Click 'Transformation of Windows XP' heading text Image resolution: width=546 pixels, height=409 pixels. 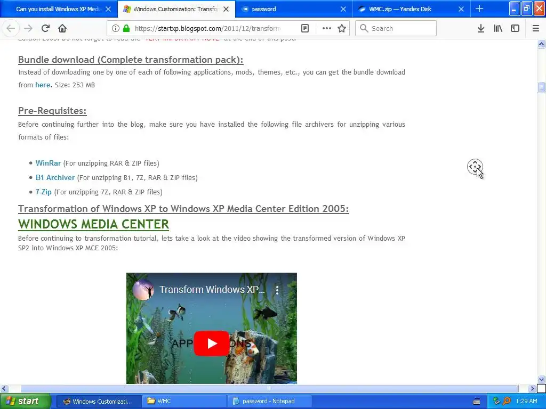pos(183,209)
